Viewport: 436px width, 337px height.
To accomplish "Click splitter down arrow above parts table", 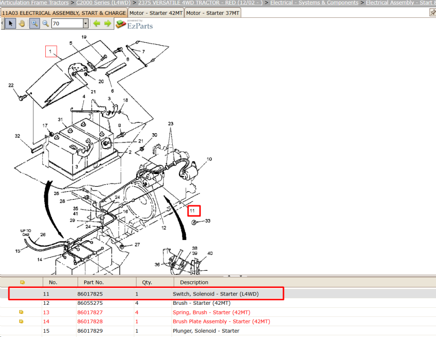I will pos(241,276).
